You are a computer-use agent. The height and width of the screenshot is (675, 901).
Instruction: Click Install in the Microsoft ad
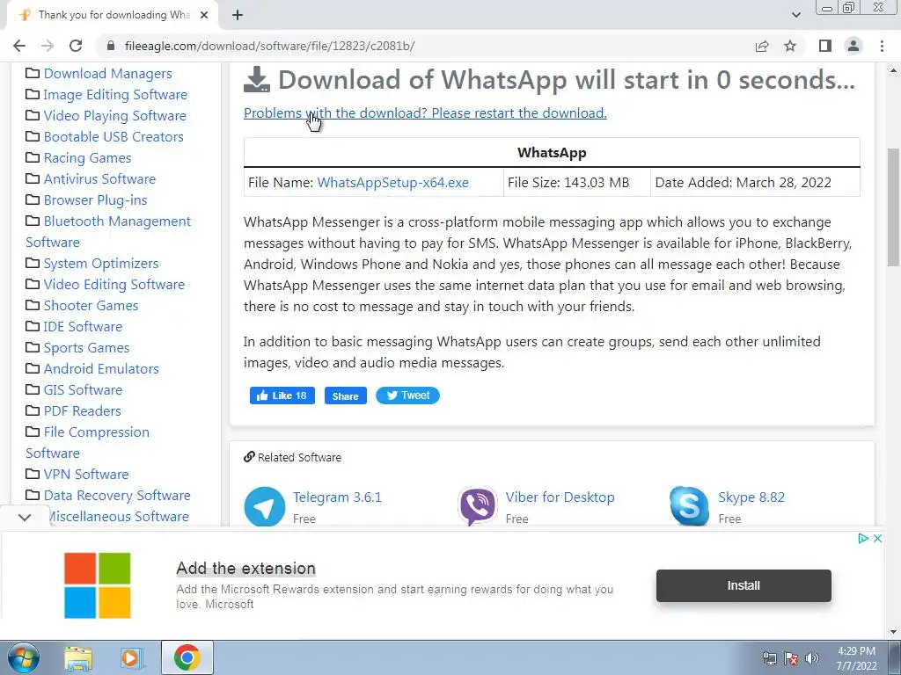[x=744, y=585]
